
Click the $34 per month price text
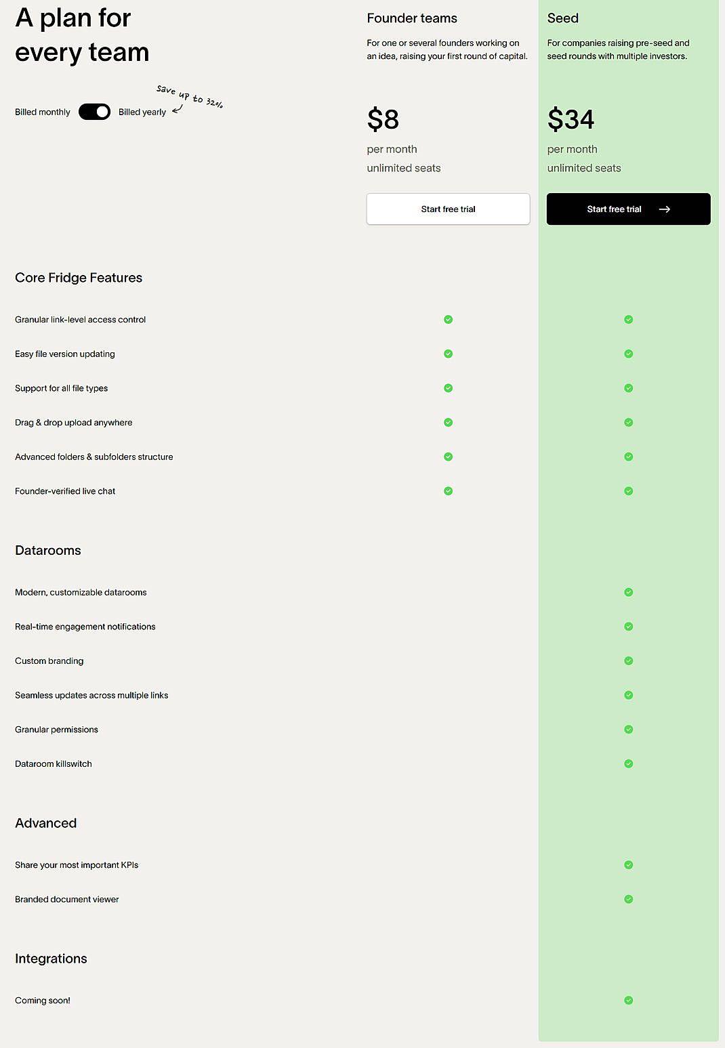[x=571, y=119]
